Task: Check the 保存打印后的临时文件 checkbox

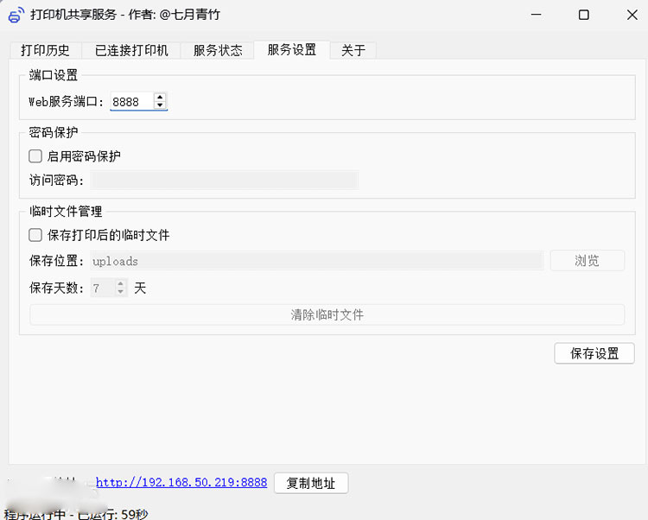Action: point(35,235)
